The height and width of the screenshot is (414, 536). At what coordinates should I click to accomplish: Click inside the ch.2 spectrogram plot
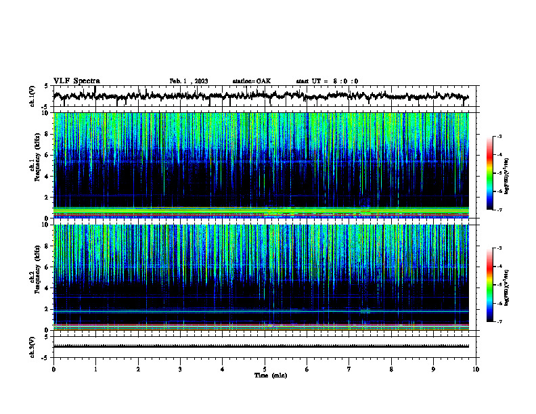coord(261,277)
